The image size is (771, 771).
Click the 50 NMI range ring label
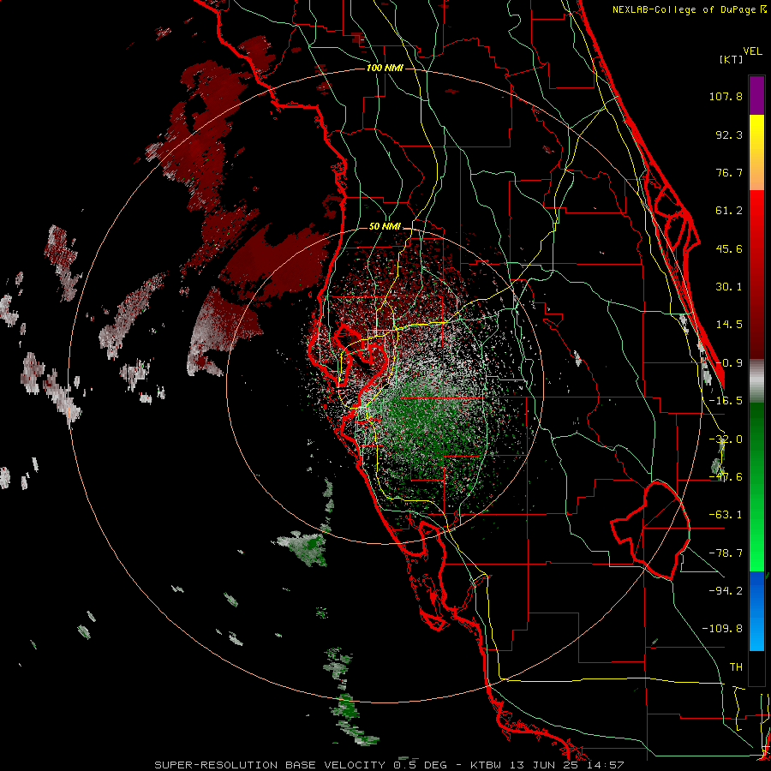point(385,226)
